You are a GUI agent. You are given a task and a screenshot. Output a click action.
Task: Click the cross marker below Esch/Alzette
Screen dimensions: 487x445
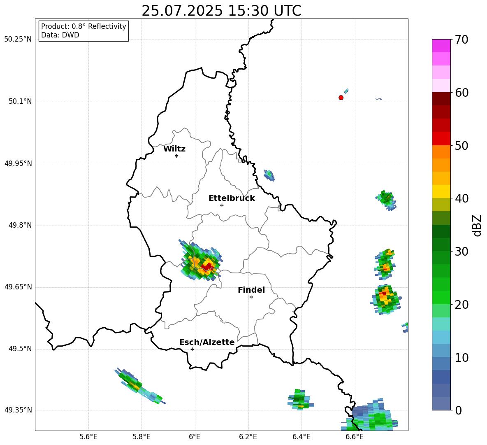(x=192, y=349)
